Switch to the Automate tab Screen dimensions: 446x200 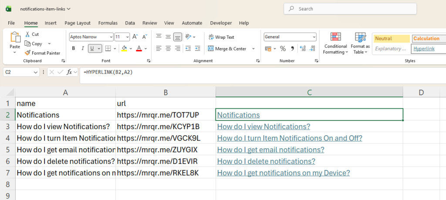click(x=192, y=23)
